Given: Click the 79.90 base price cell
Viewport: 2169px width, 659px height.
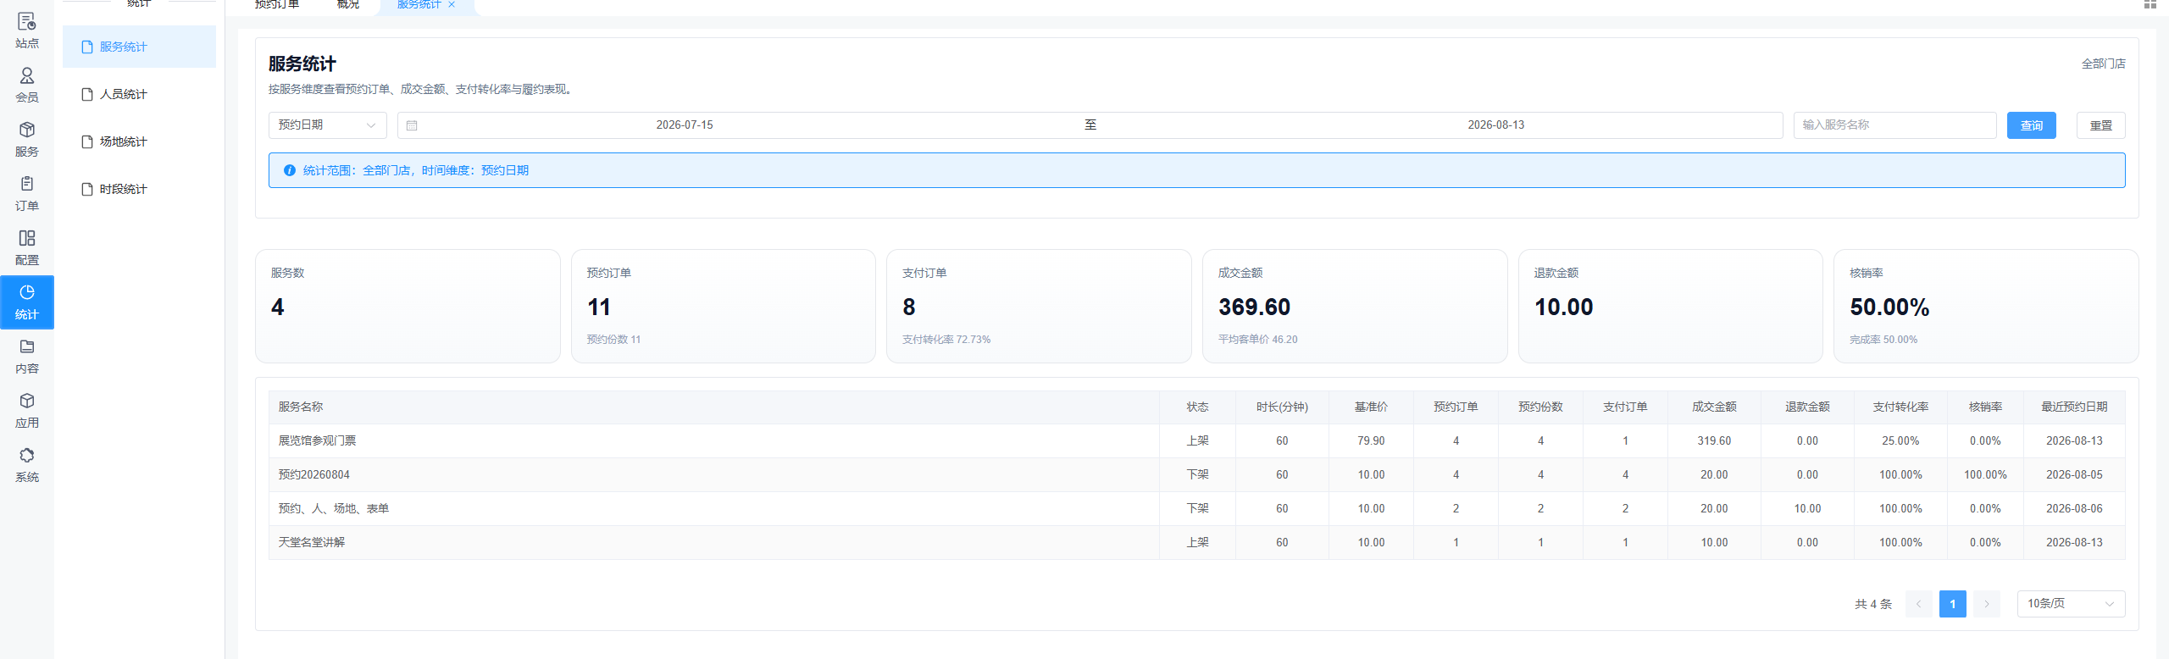Looking at the screenshot, I should coord(1371,441).
